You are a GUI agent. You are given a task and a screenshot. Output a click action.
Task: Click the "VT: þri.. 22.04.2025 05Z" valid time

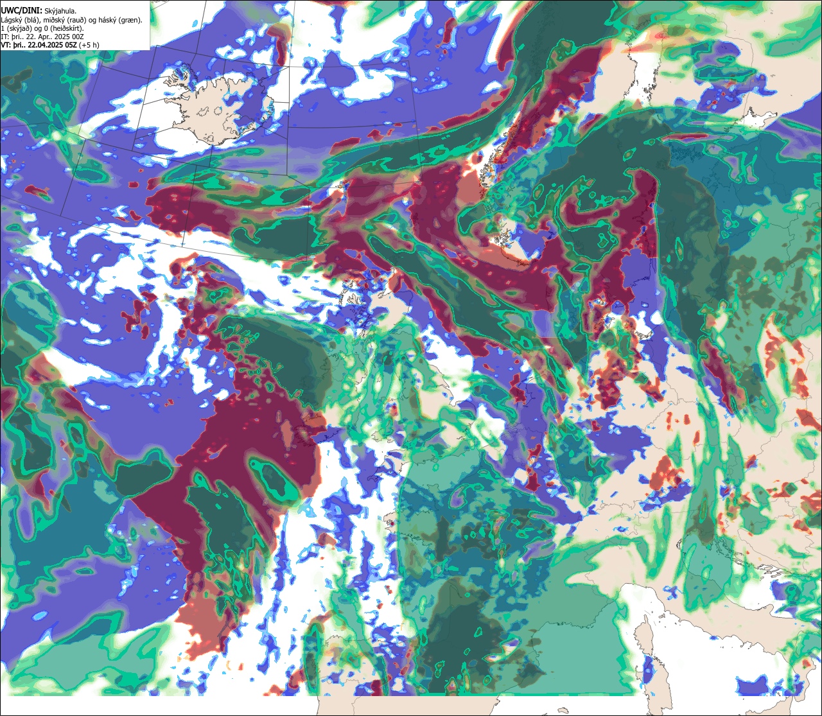(x=39, y=46)
